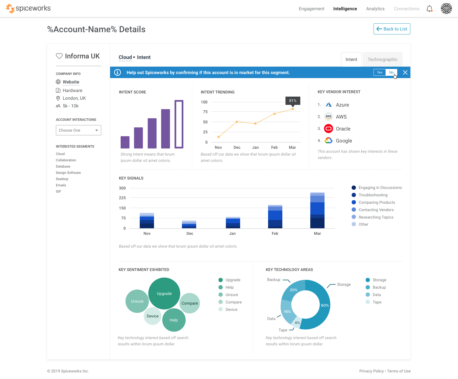The image size is (458, 379).
Task: Confirm Yes for in-market segment
Action: click(x=380, y=72)
